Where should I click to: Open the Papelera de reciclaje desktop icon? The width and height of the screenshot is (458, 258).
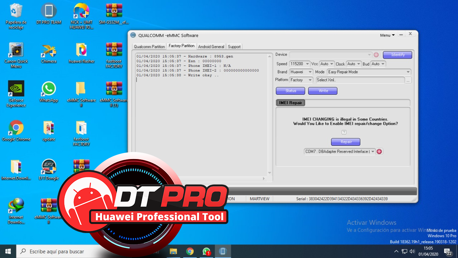[16, 16]
